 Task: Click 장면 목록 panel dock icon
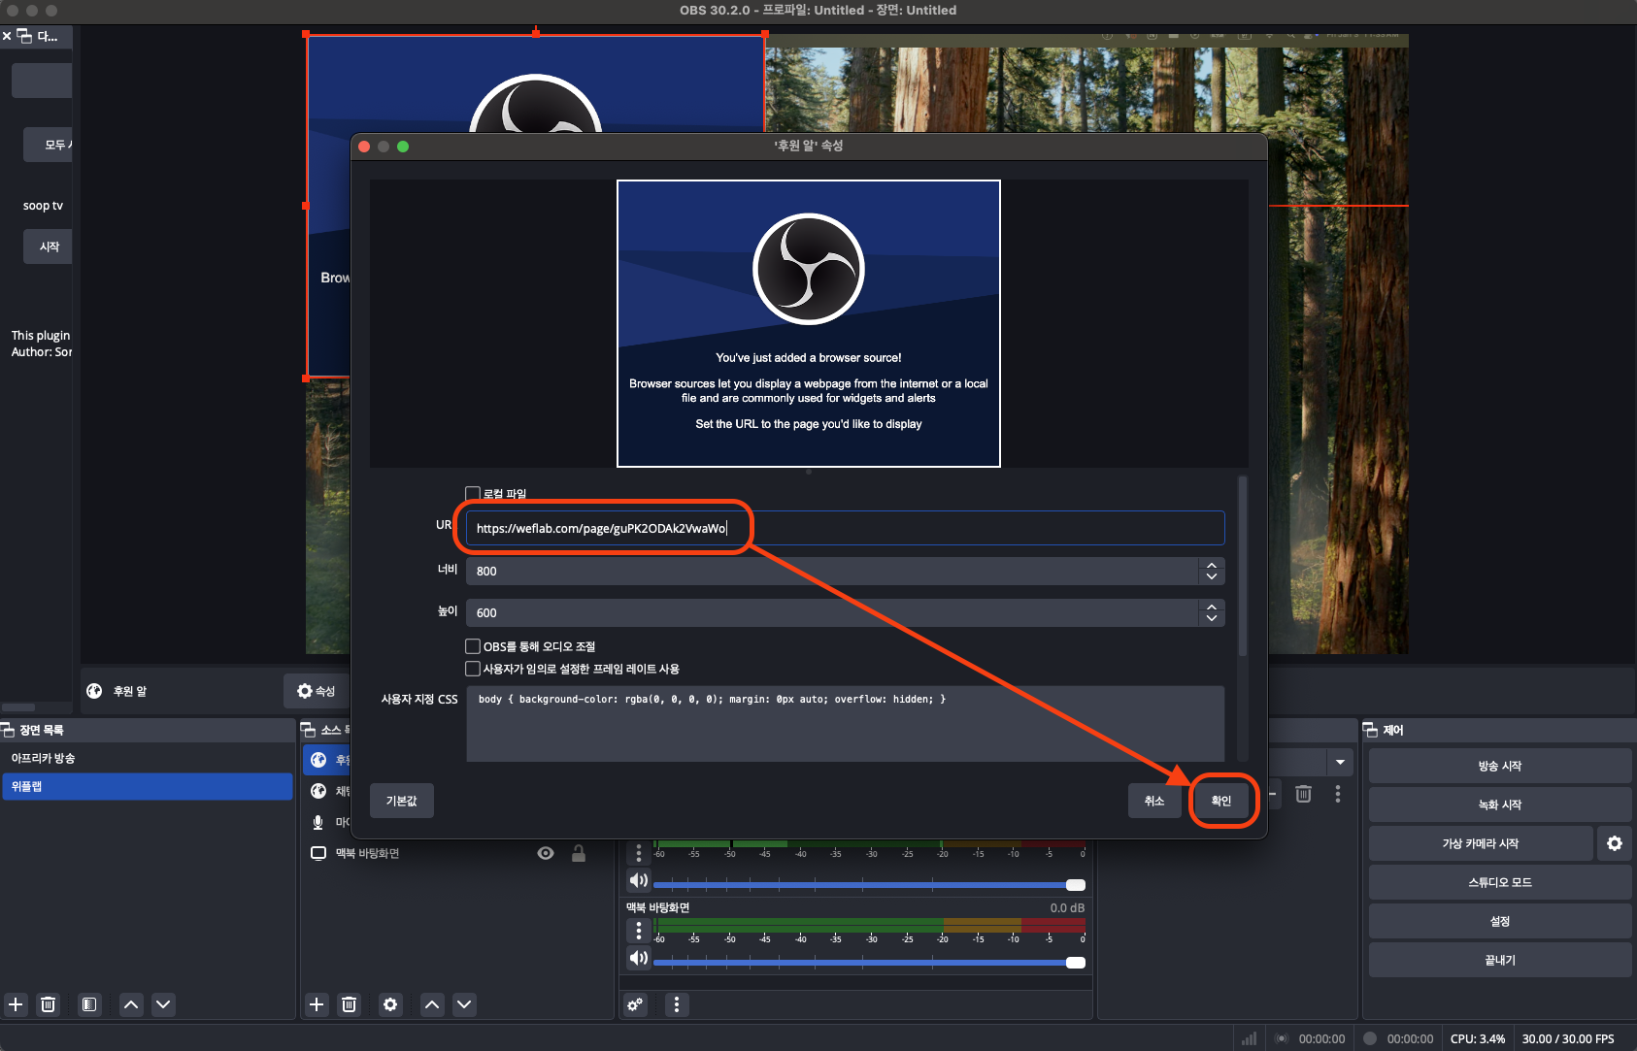(8, 730)
